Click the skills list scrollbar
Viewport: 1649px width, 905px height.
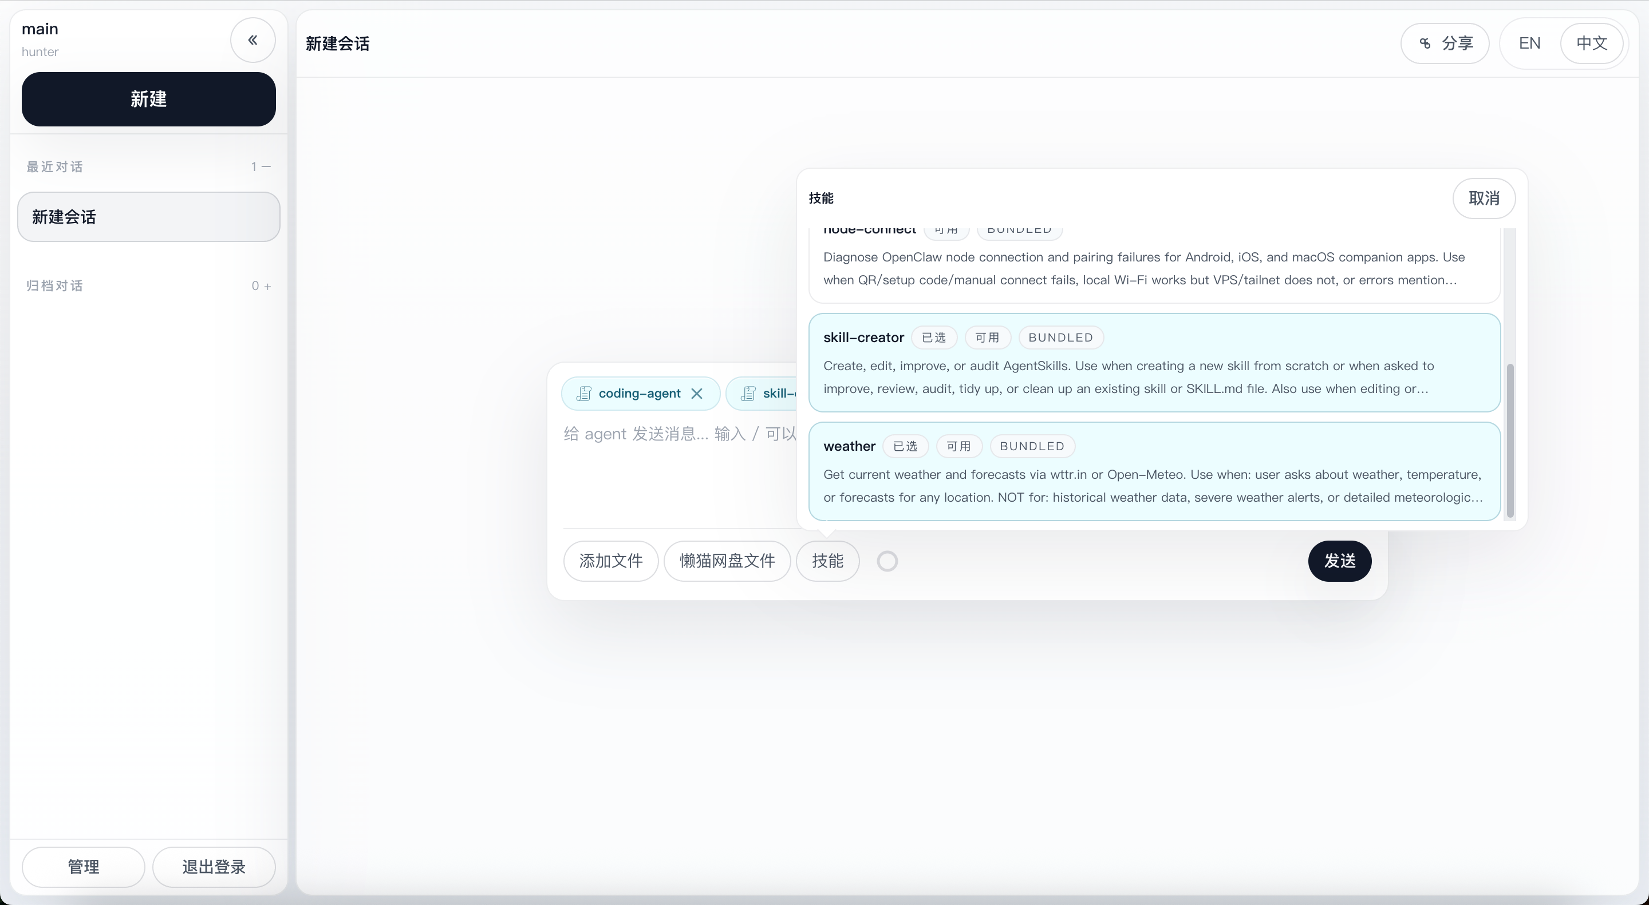click(1510, 440)
